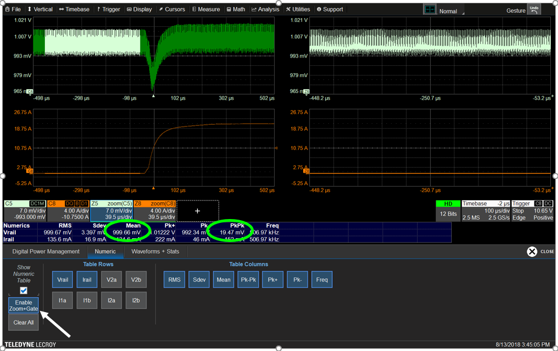Click the Clear All button

coord(24,323)
